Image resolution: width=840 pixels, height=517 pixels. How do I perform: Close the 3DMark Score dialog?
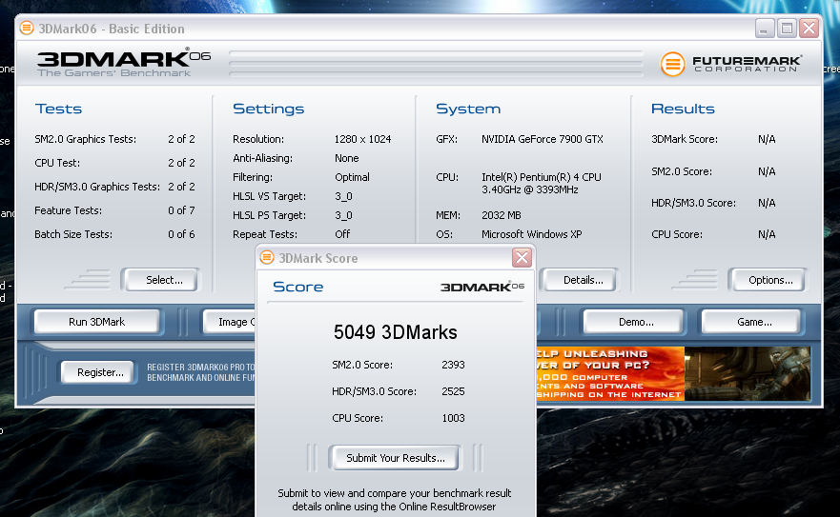[522, 257]
